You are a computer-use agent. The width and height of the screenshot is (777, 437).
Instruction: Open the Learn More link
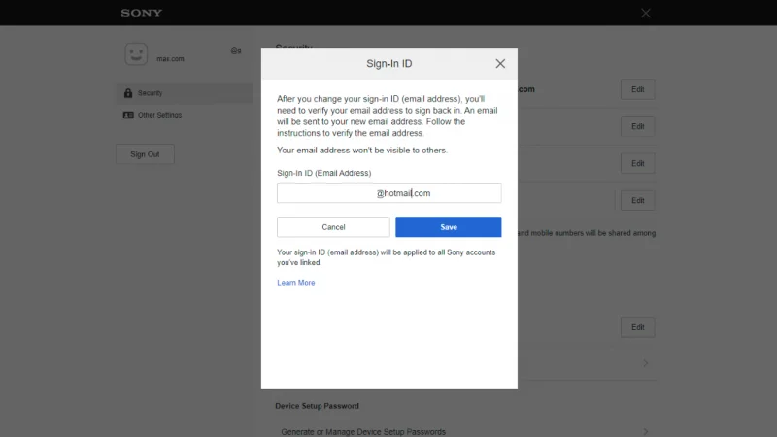coord(296,283)
